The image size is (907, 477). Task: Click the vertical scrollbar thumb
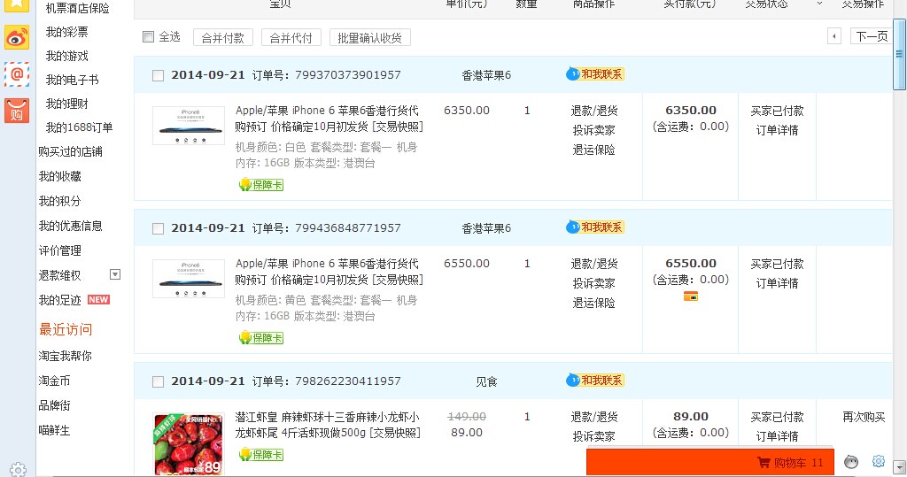pos(899,54)
